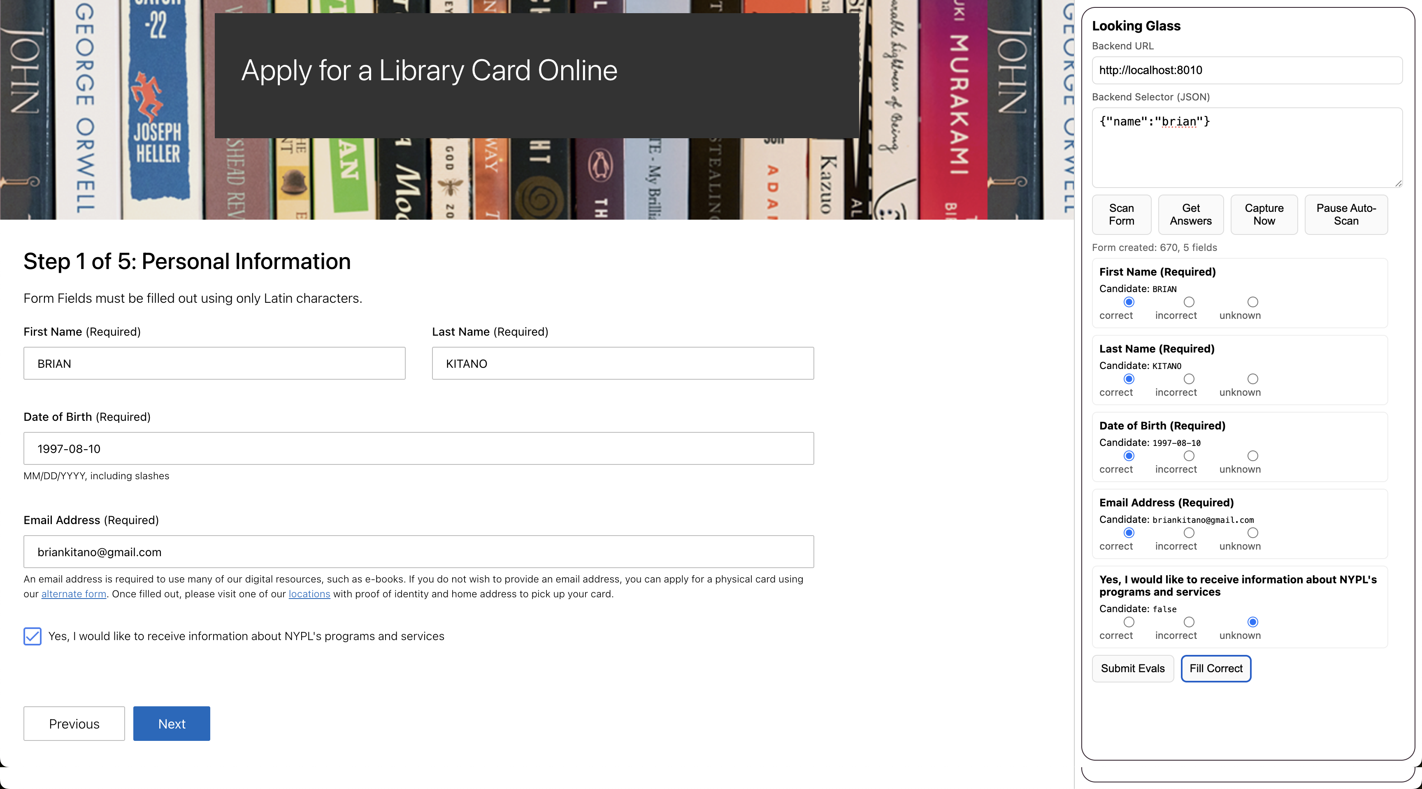Open the locations link
The width and height of the screenshot is (1422, 789).
pyautogui.click(x=309, y=594)
